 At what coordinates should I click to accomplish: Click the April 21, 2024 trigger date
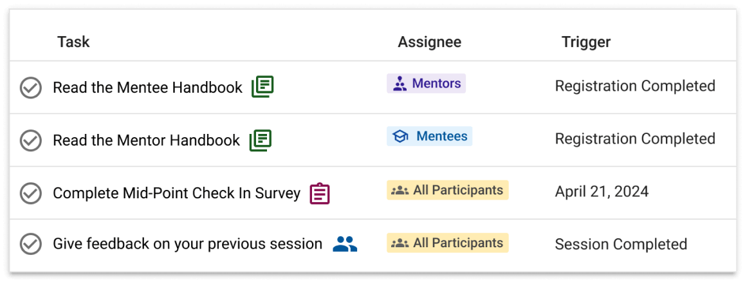(602, 192)
